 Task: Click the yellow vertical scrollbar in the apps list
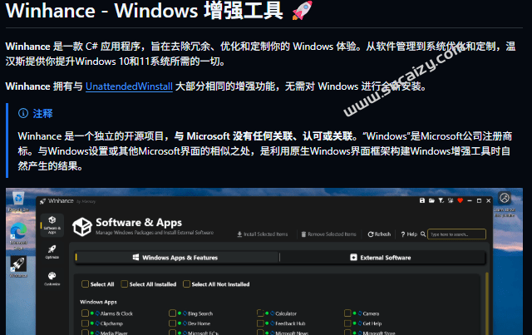(x=487, y=303)
